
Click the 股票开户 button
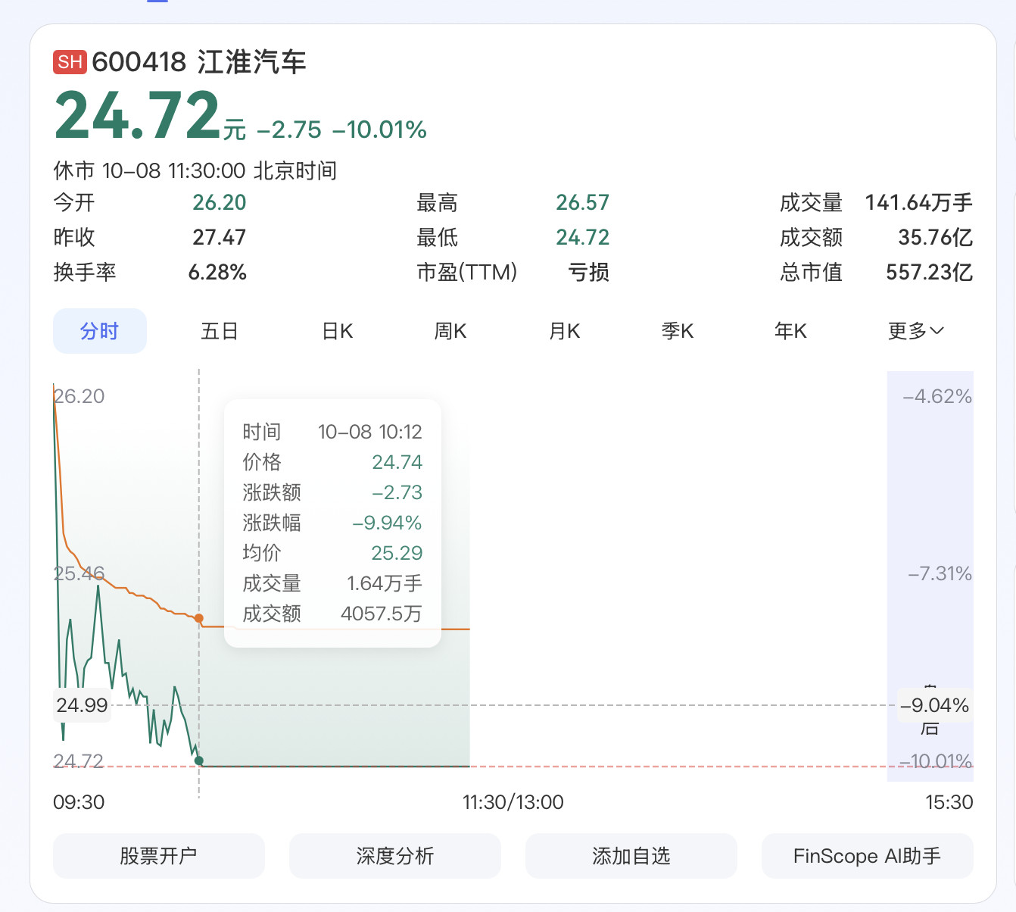[x=159, y=856]
